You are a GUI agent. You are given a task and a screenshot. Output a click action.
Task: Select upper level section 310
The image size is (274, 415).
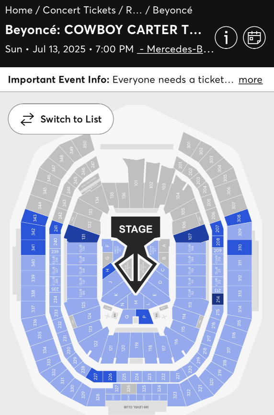coord(240,247)
